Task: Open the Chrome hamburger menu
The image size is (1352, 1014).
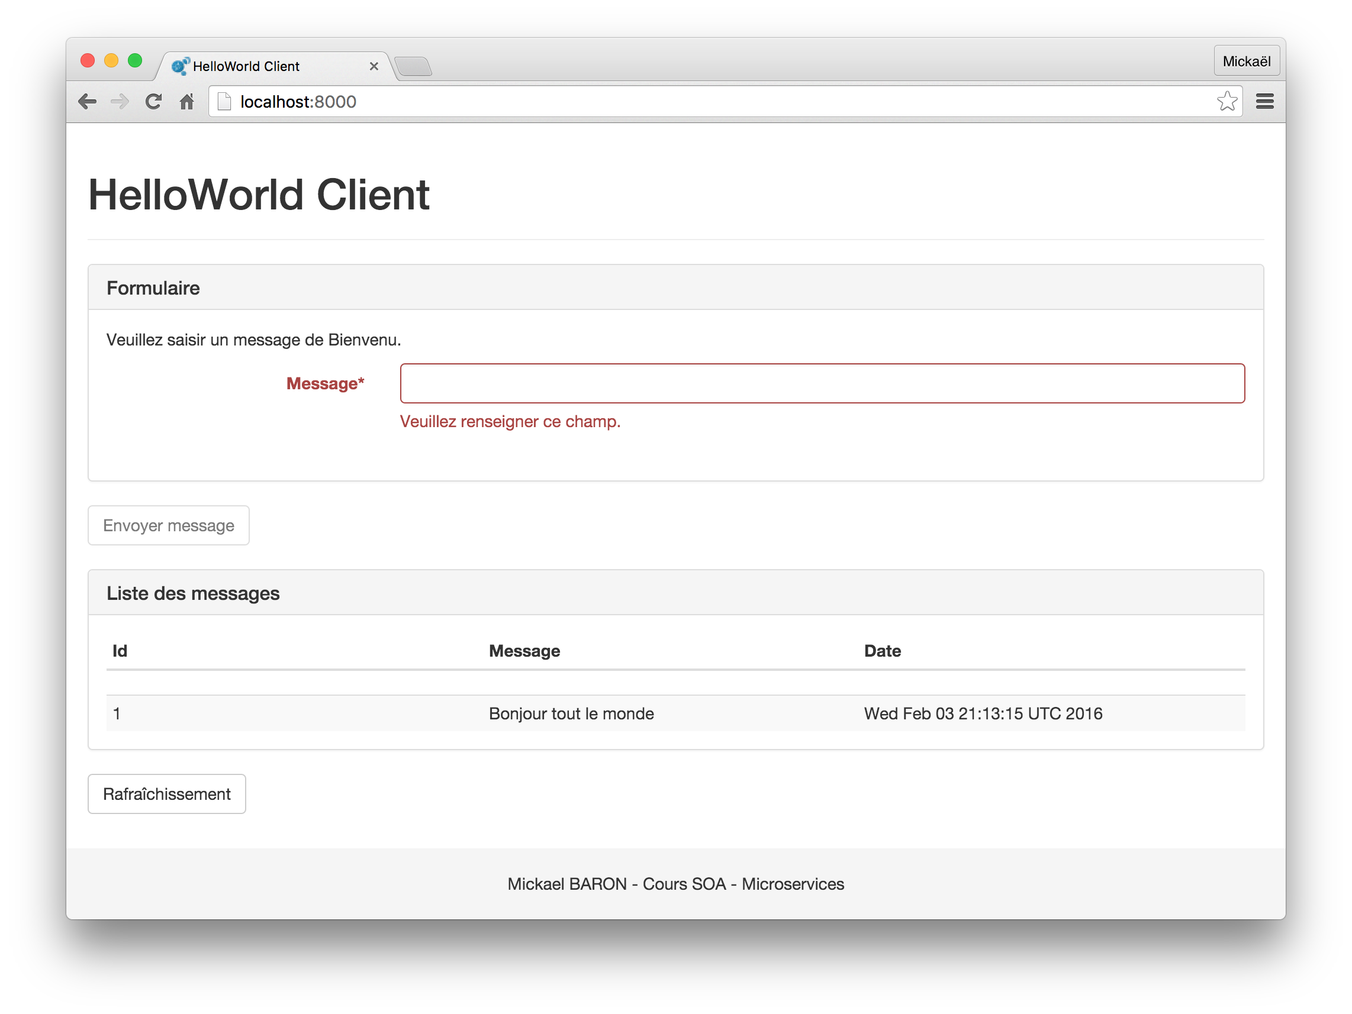Action: (x=1264, y=101)
